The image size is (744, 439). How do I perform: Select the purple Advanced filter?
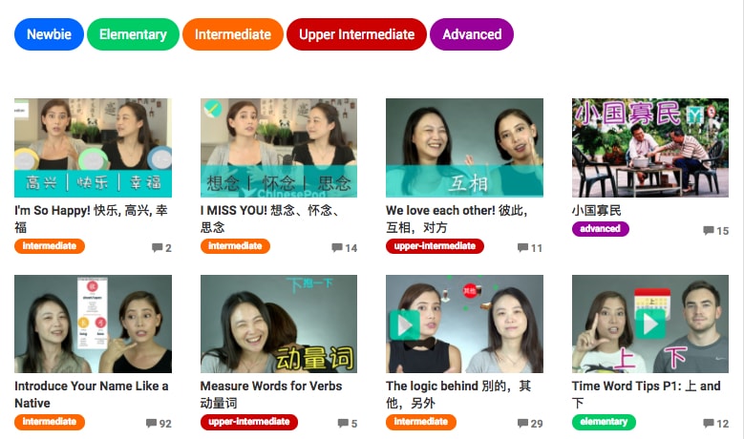pos(472,34)
